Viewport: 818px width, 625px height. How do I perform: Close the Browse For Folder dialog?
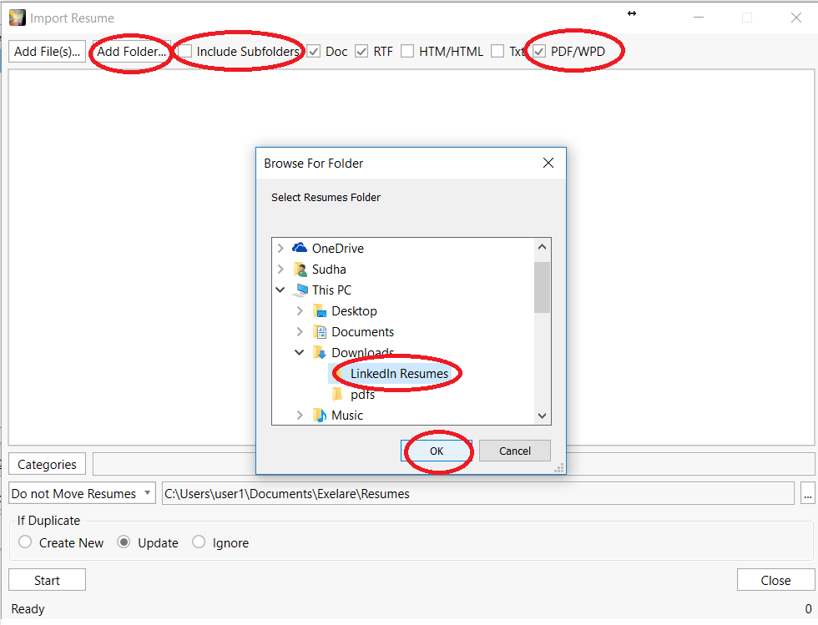(548, 164)
